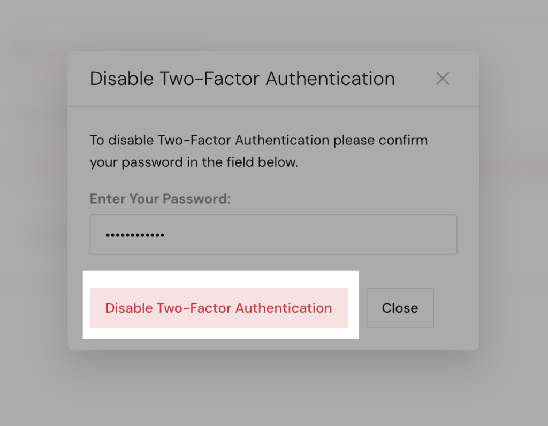This screenshot has width=548, height=426.
Task: Select the empty right side of password field
Action: [375, 235]
